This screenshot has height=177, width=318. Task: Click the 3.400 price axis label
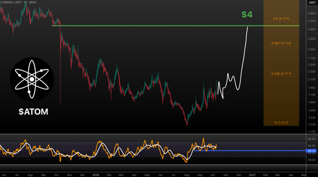click(x=311, y=39)
